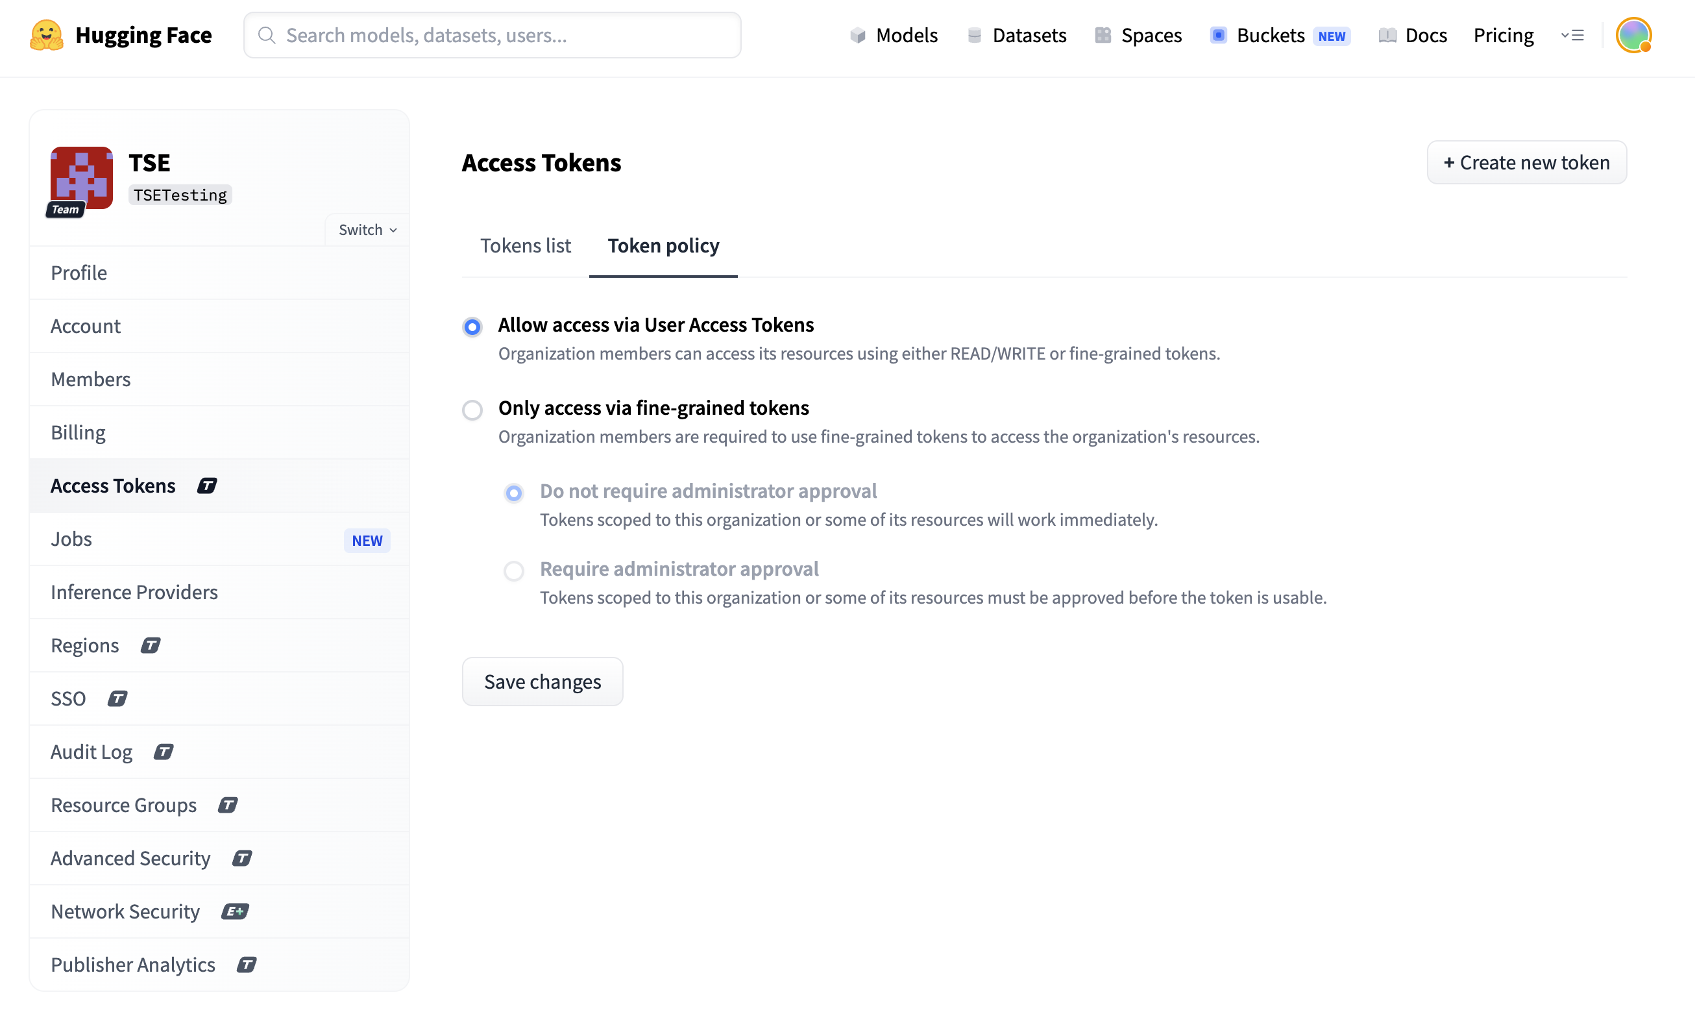Switch to the Tokens list tab

(x=526, y=245)
